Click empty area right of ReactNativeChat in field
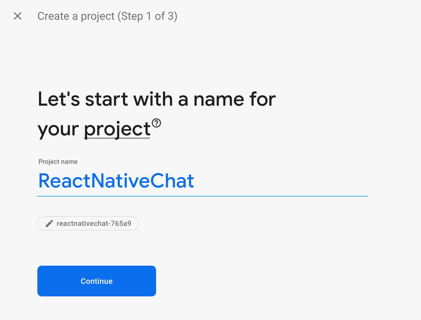Viewport: 421px width, 320px height. (280, 181)
